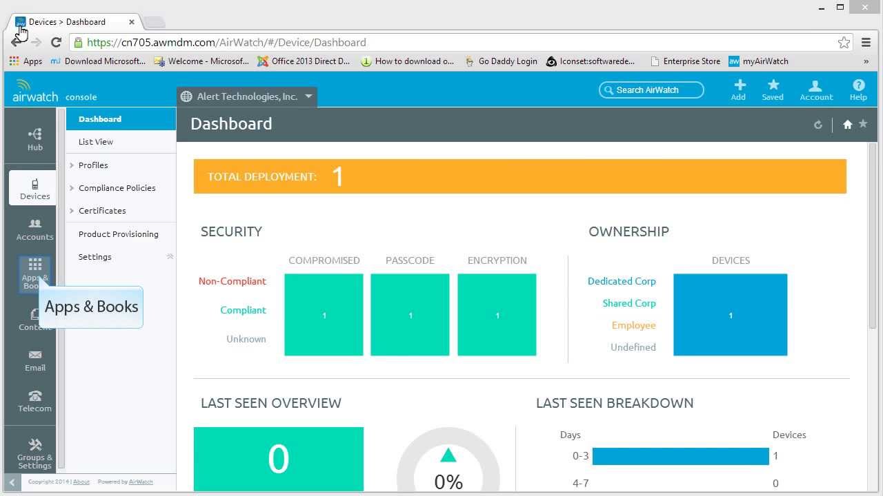Open Download Microsoft... bookmark
The height and width of the screenshot is (496, 883).
tap(97, 61)
